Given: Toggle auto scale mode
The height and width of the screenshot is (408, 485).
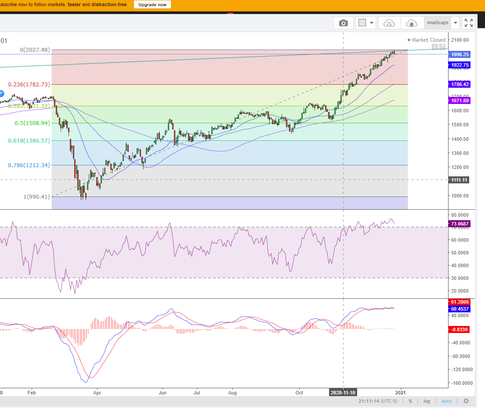Looking at the screenshot, I should (446, 401).
